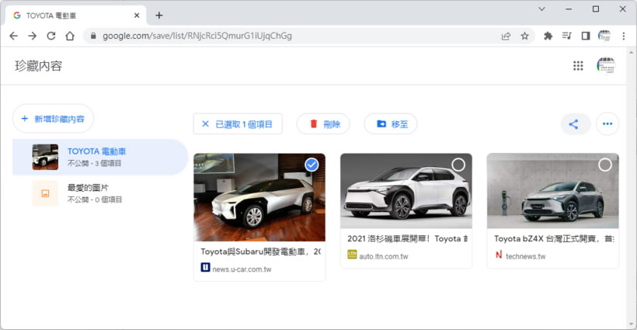Image resolution: width=637 pixels, height=330 pixels.
Task: Go forward with the browser forward arrow
Action: tap(33, 36)
